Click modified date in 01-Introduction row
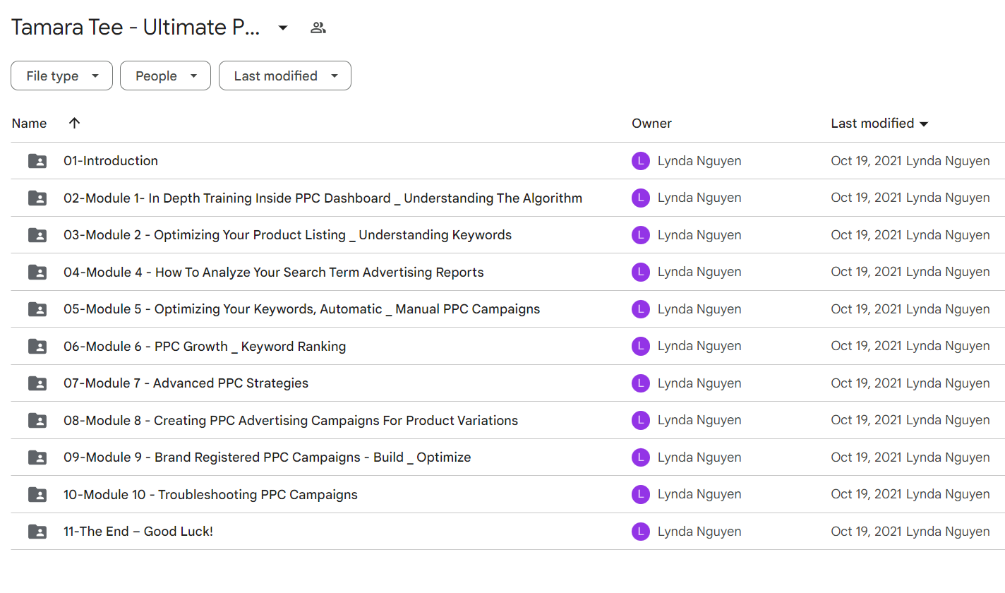Image resolution: width=1005 pixels, height=593 pixels. click(867, 161)
